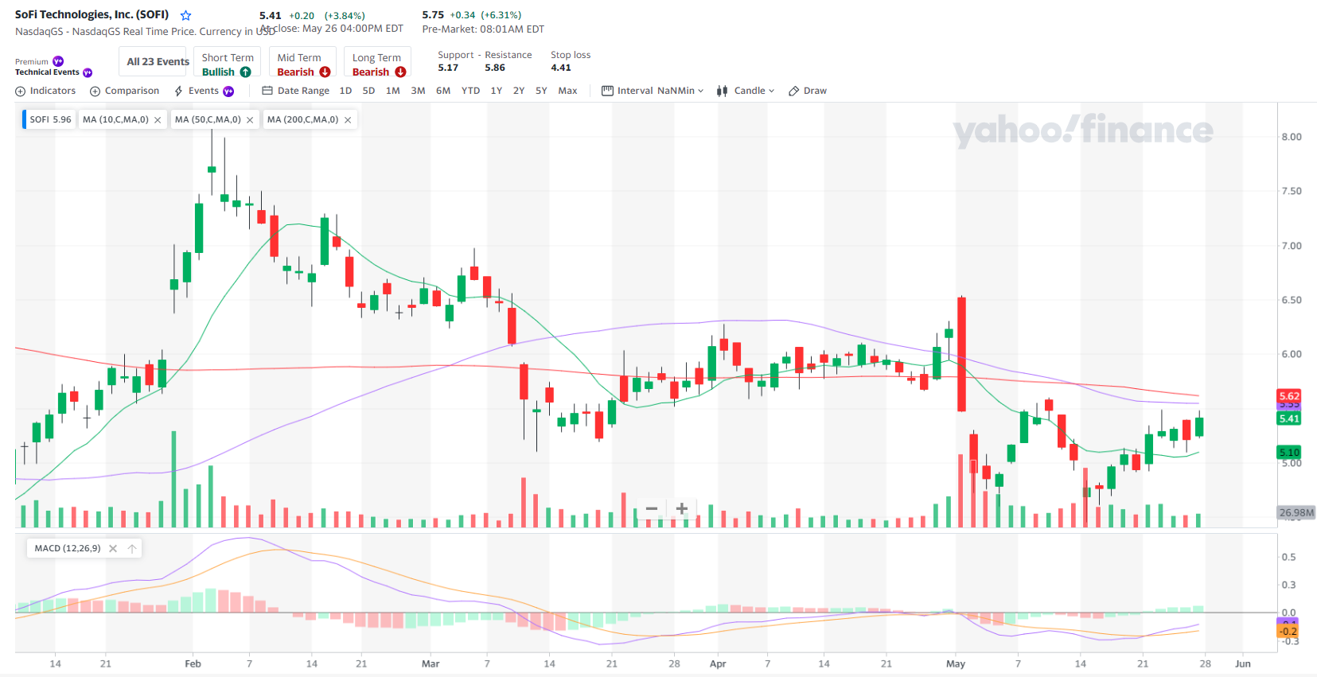Viewport: 1317px width, 677px height.
Task: Click the SoFi Technologies, Inc. (SOFI) title
Action: 92,14
